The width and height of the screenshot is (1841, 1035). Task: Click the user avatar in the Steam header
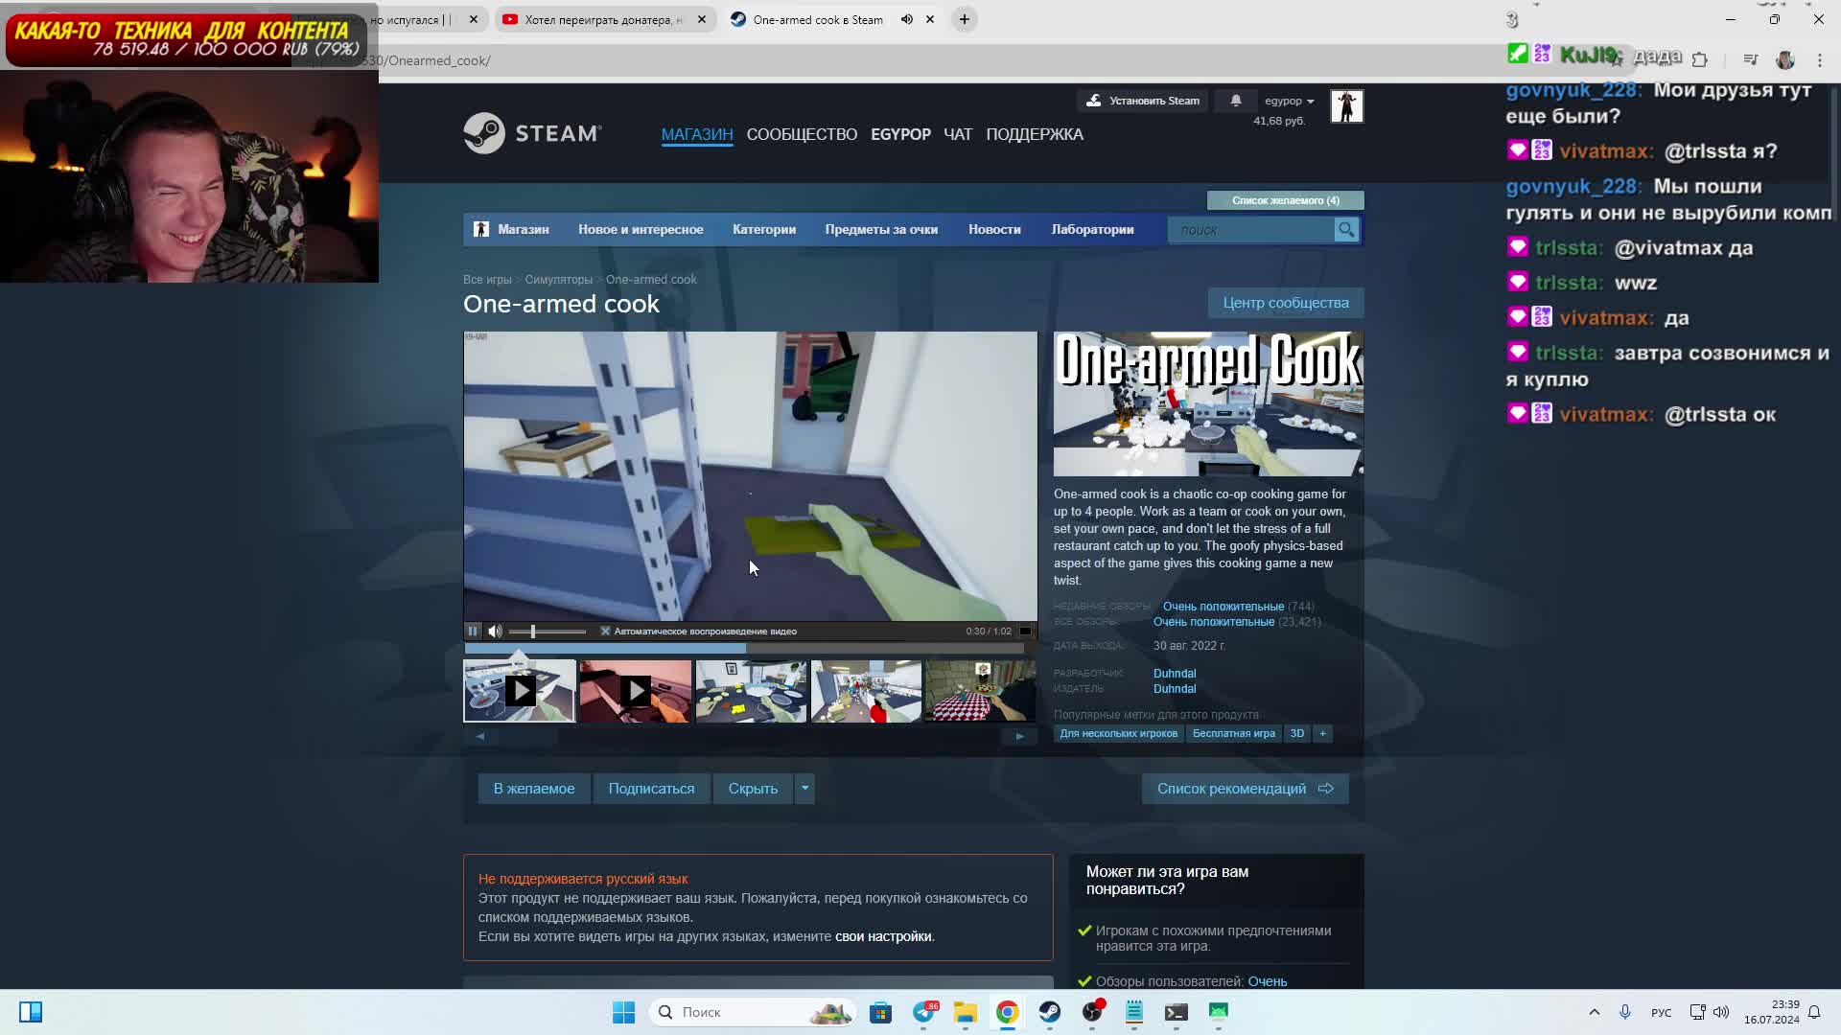tap(1346, 106)
